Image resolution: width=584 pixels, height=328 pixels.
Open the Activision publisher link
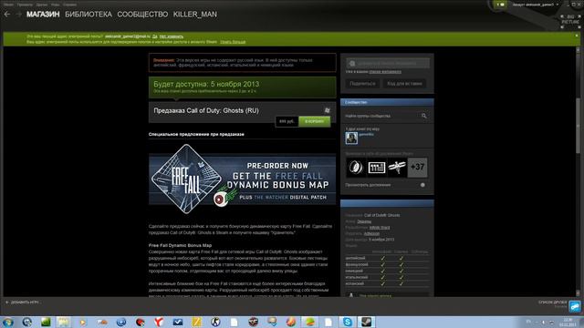coord(371,233)
